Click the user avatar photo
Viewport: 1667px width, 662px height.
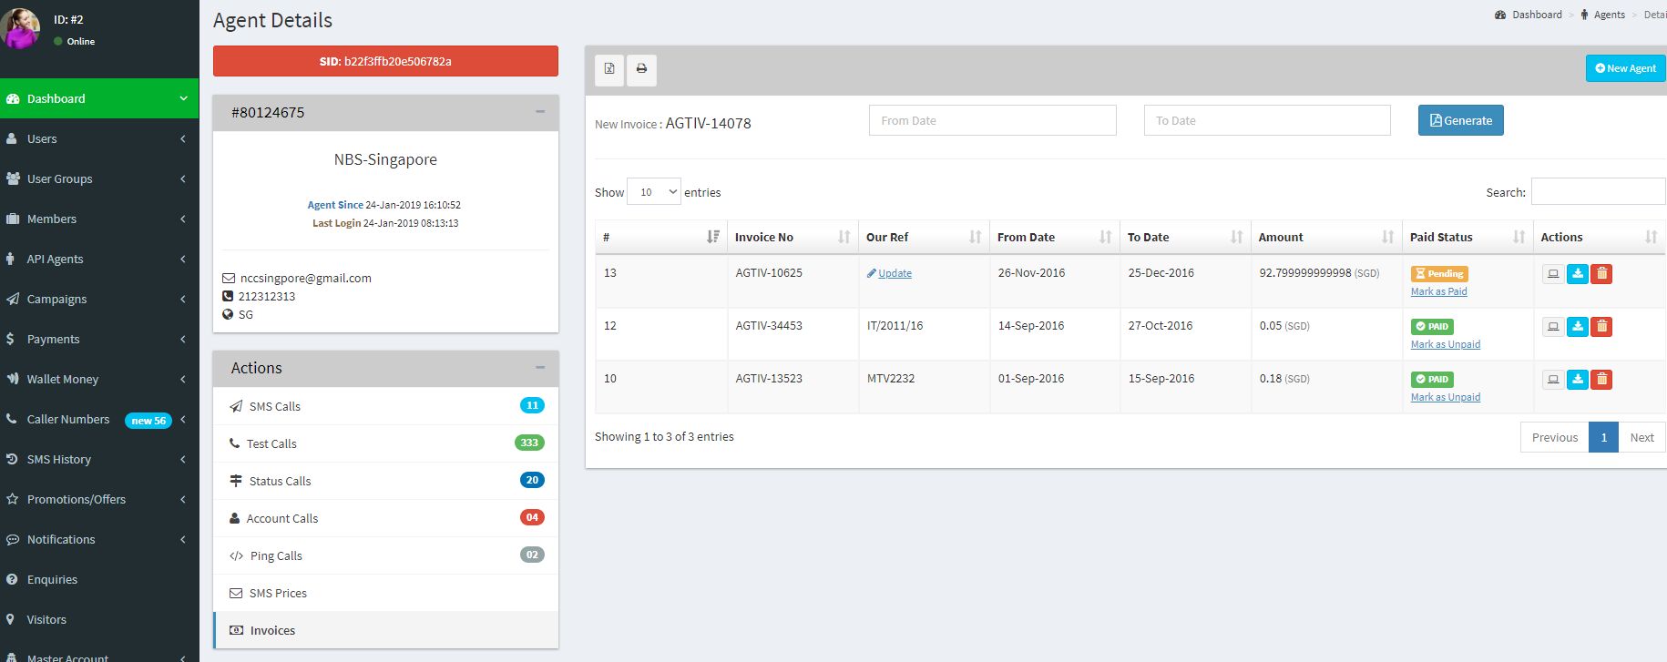20,28
